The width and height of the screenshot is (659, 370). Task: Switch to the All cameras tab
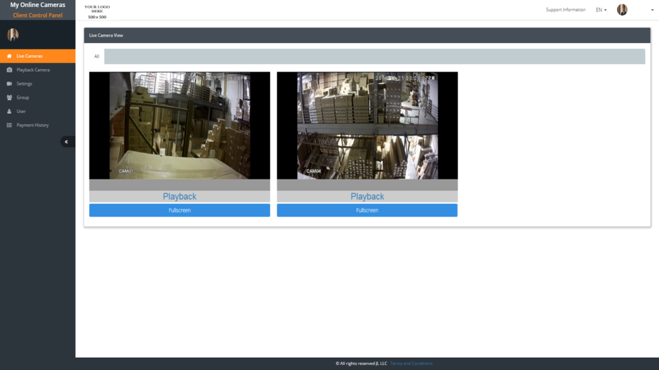click(x=96, y=57)
